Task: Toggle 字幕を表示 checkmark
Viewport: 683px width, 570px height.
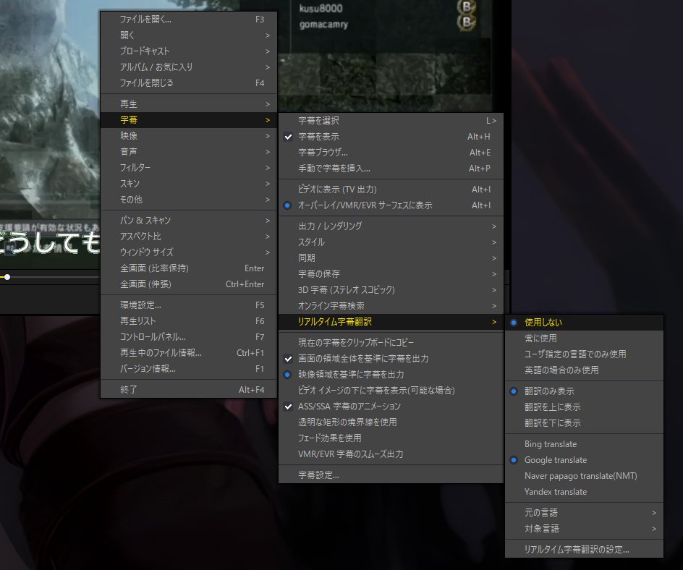Action: (x=391, y=137)
